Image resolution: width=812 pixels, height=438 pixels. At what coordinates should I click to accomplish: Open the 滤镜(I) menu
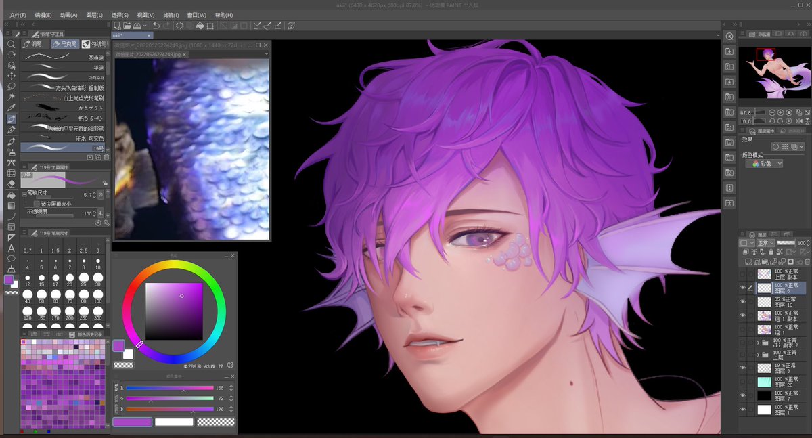171,14
